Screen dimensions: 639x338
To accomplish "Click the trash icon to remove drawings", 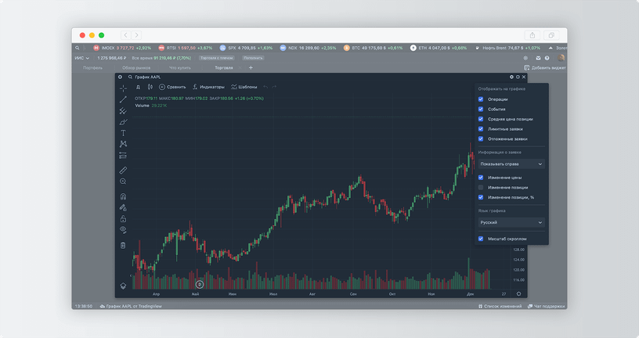I will [123, 245].
